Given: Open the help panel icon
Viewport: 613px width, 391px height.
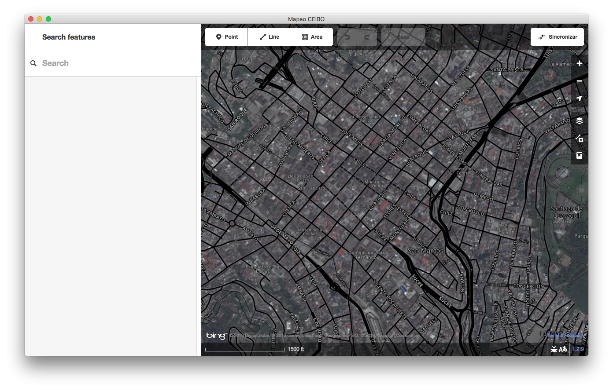Looking at the screenshot, I should pos(580,156).
